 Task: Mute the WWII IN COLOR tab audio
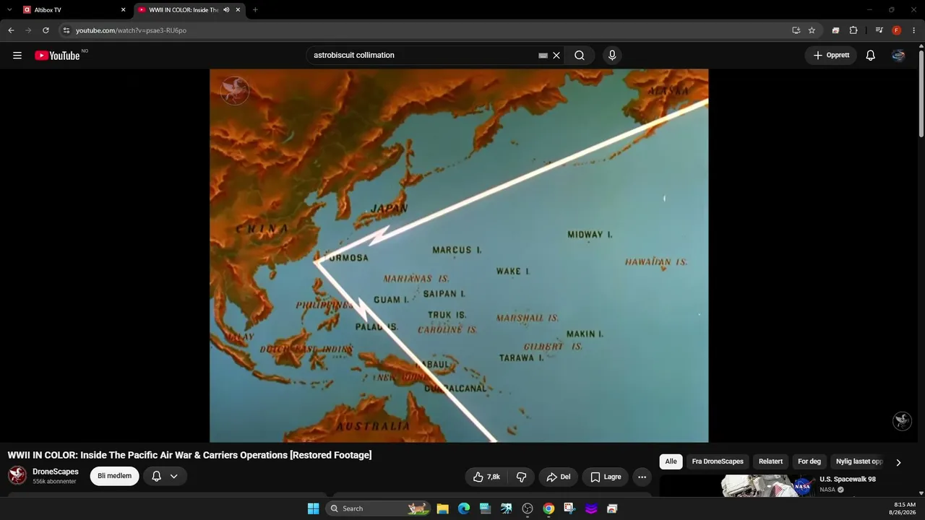(x=226, y=10)
